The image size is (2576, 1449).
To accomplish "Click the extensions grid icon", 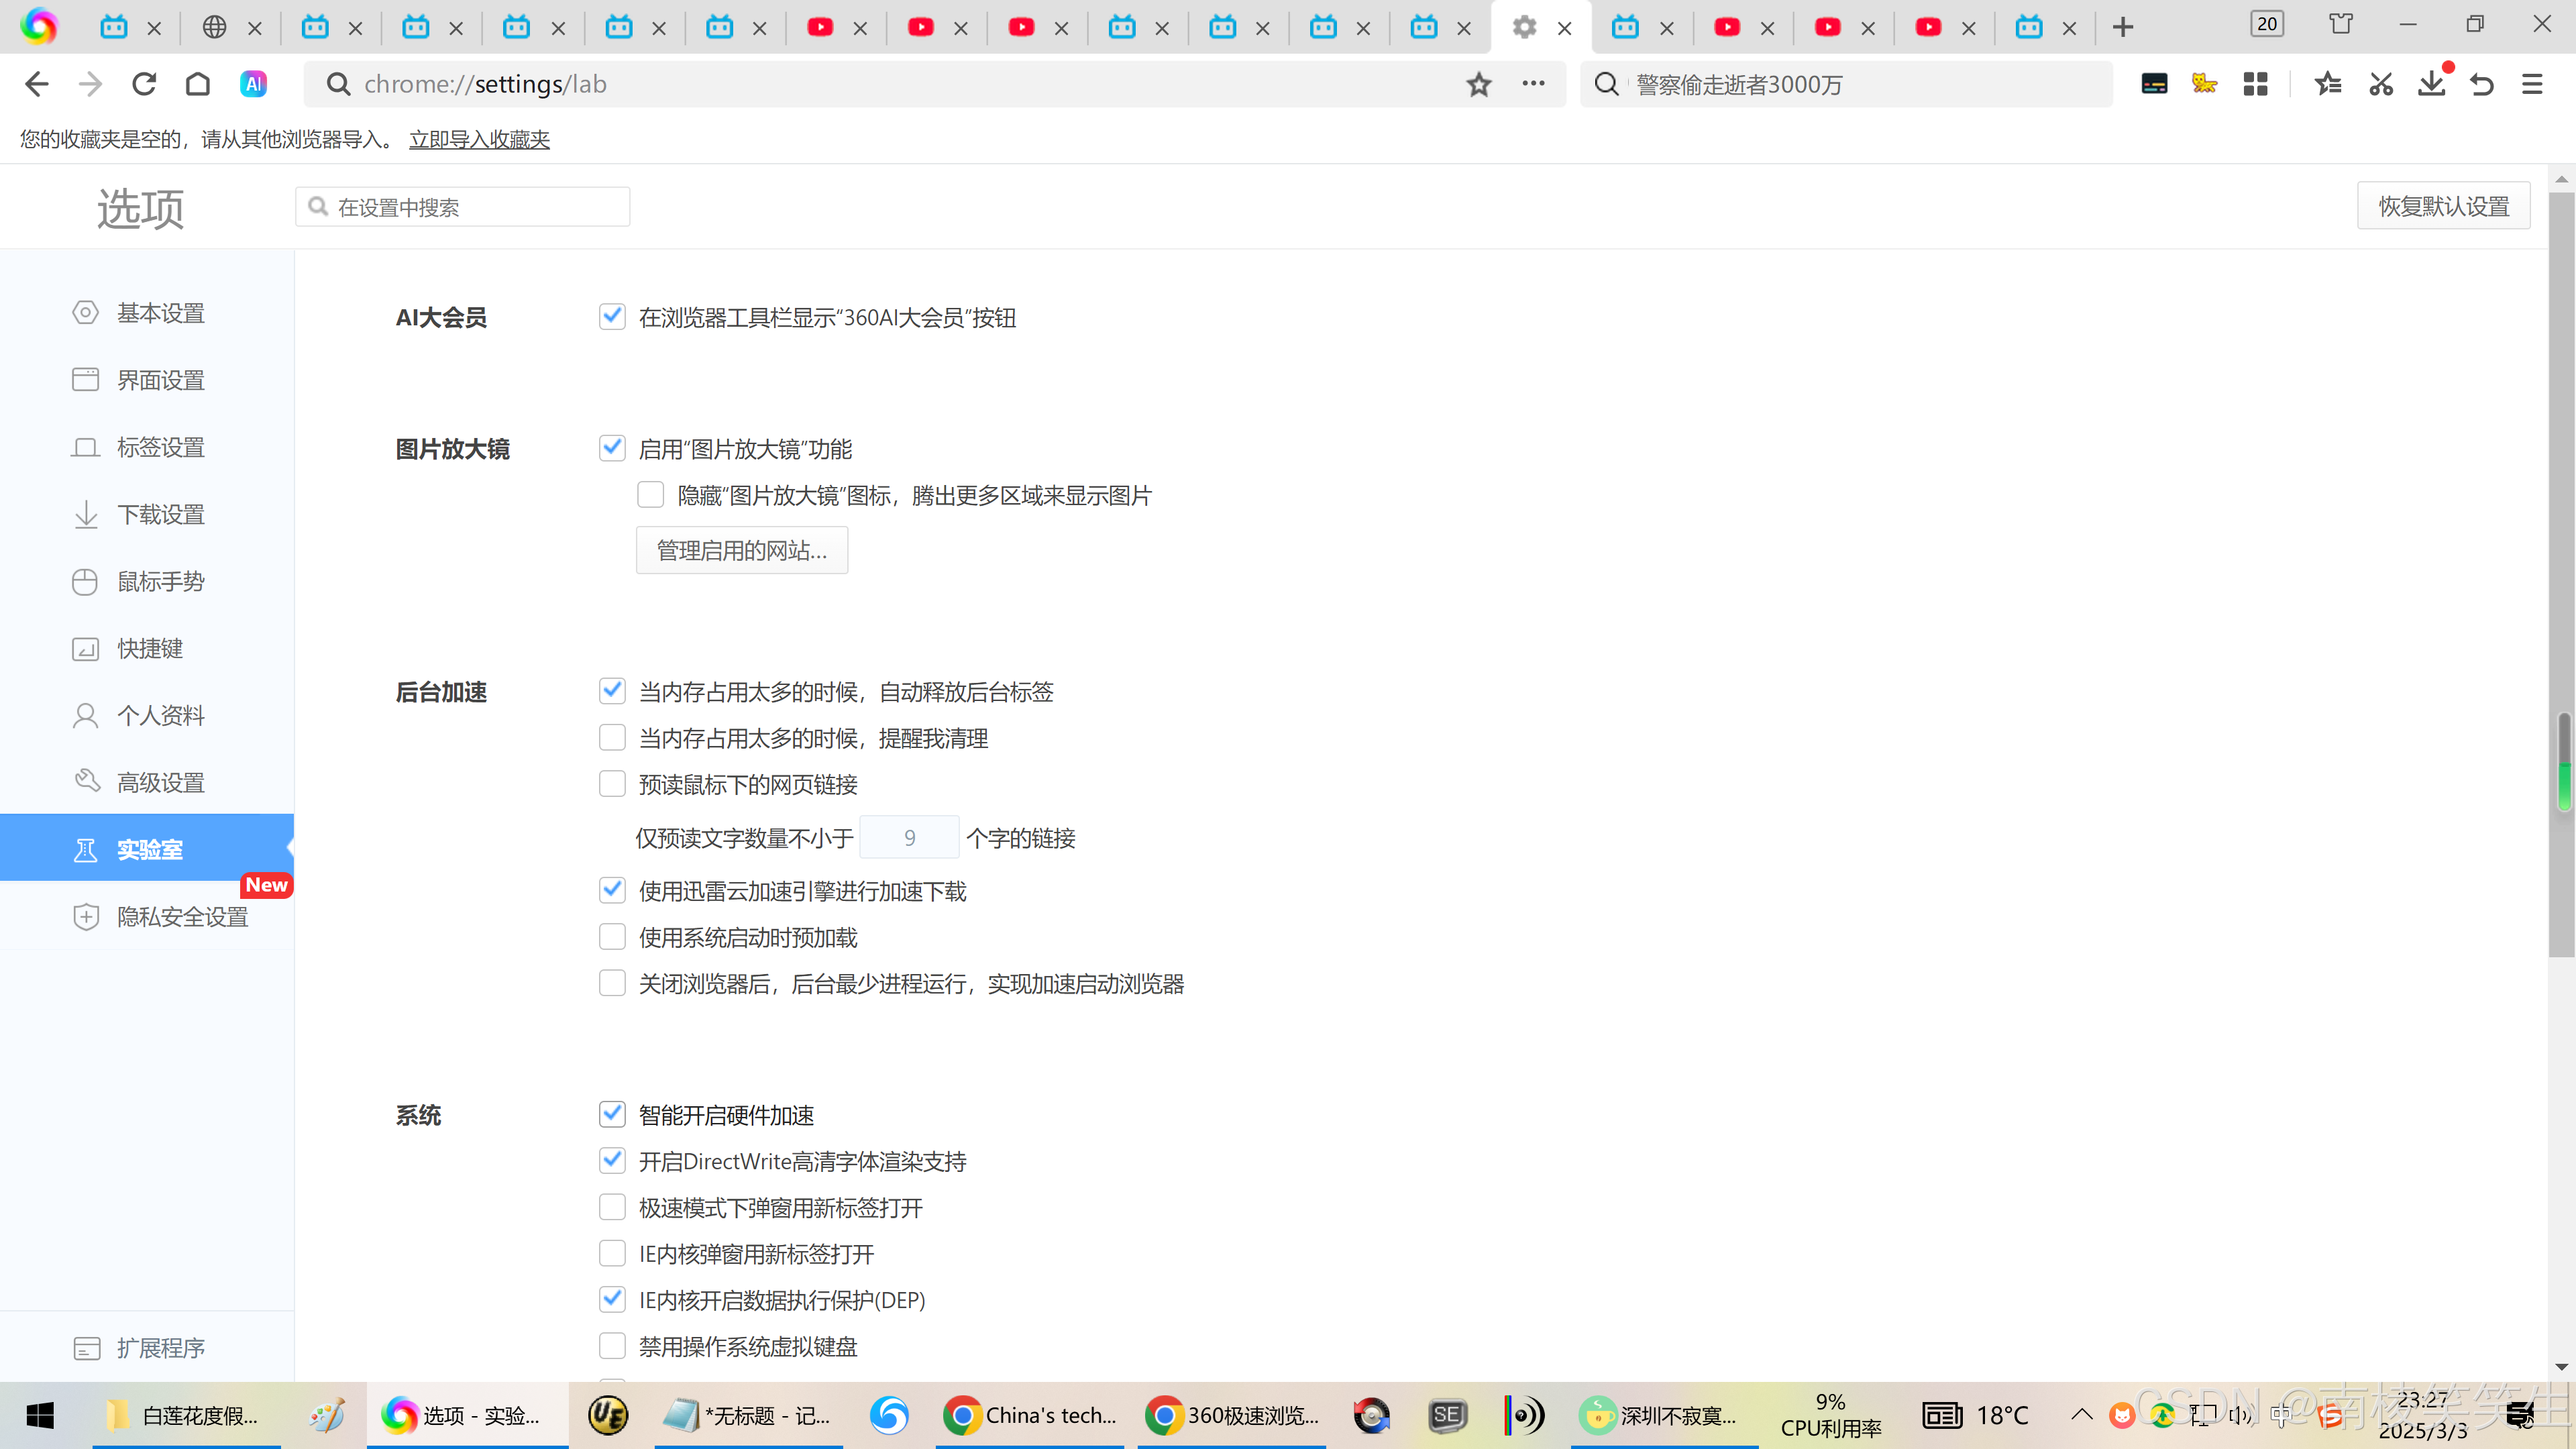I will click(2255, 84).
